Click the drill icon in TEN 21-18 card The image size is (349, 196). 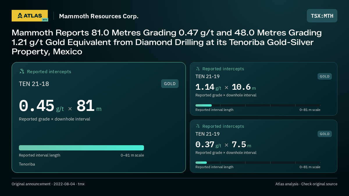coord(22,71)
